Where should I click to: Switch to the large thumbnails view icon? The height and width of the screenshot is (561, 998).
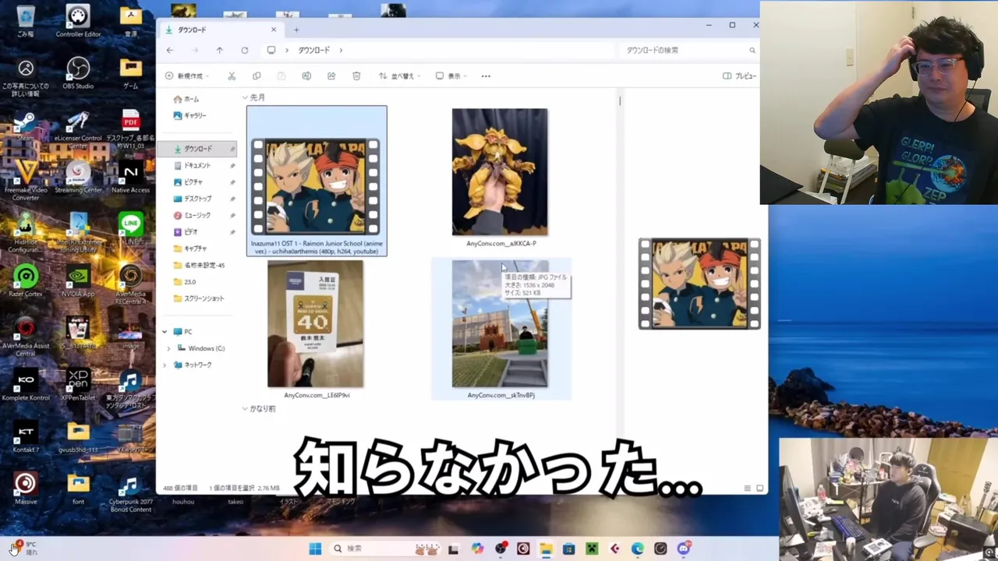[x=760, y=488]
